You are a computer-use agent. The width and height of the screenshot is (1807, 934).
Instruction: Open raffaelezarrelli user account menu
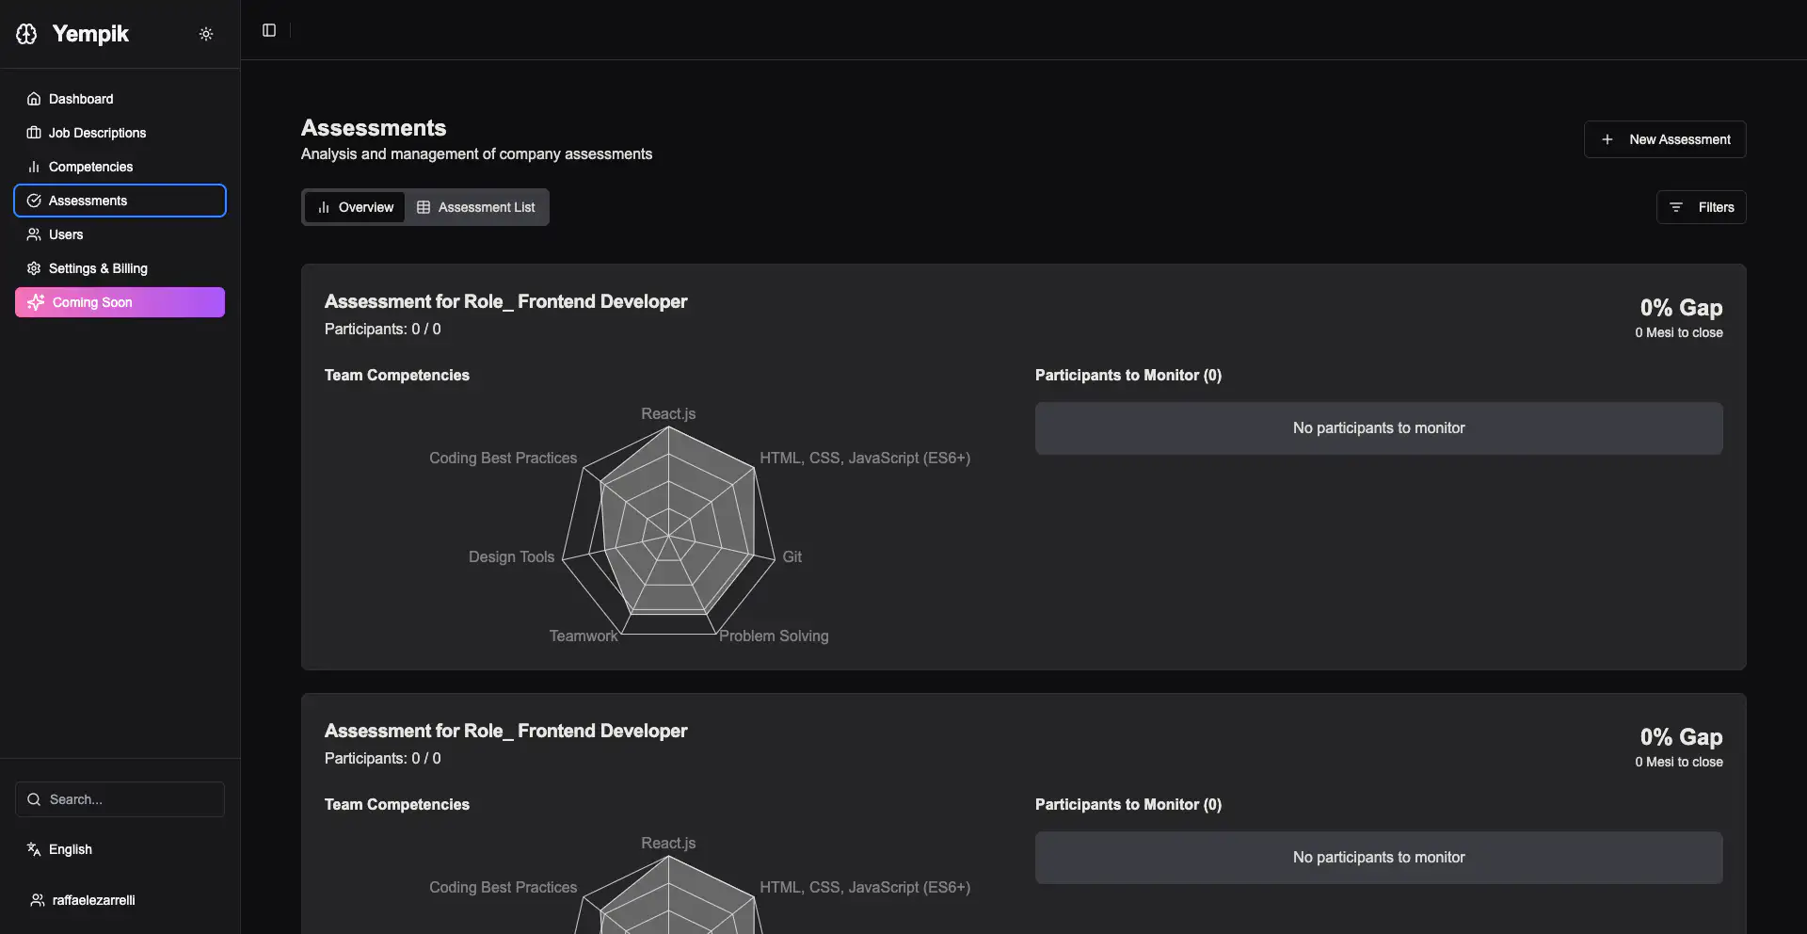[93, 900]
